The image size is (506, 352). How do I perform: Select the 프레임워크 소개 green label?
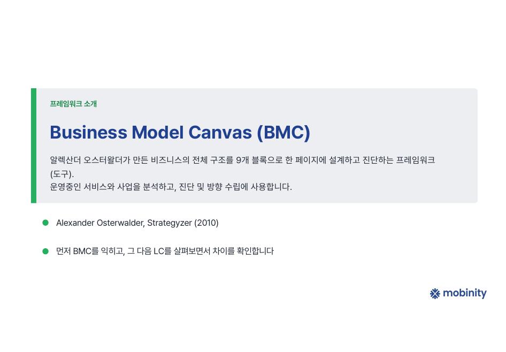click(x=73, y=104)
